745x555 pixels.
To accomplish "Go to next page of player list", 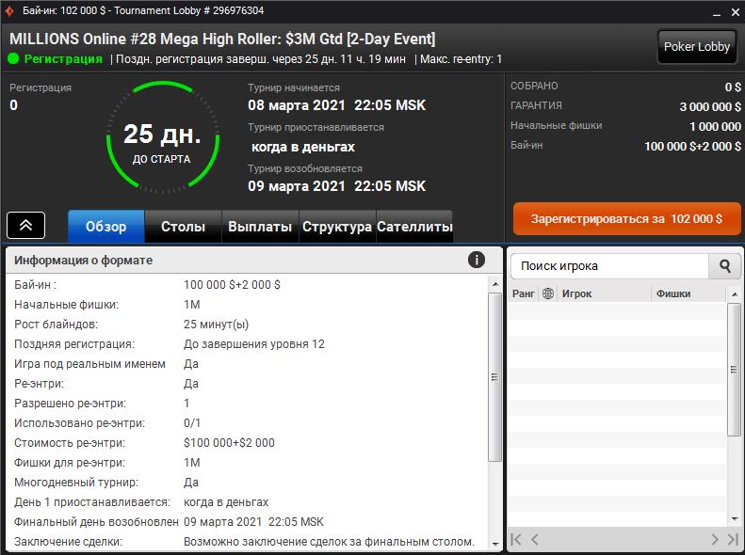I will pyautogui.click(x=715, y=539).
